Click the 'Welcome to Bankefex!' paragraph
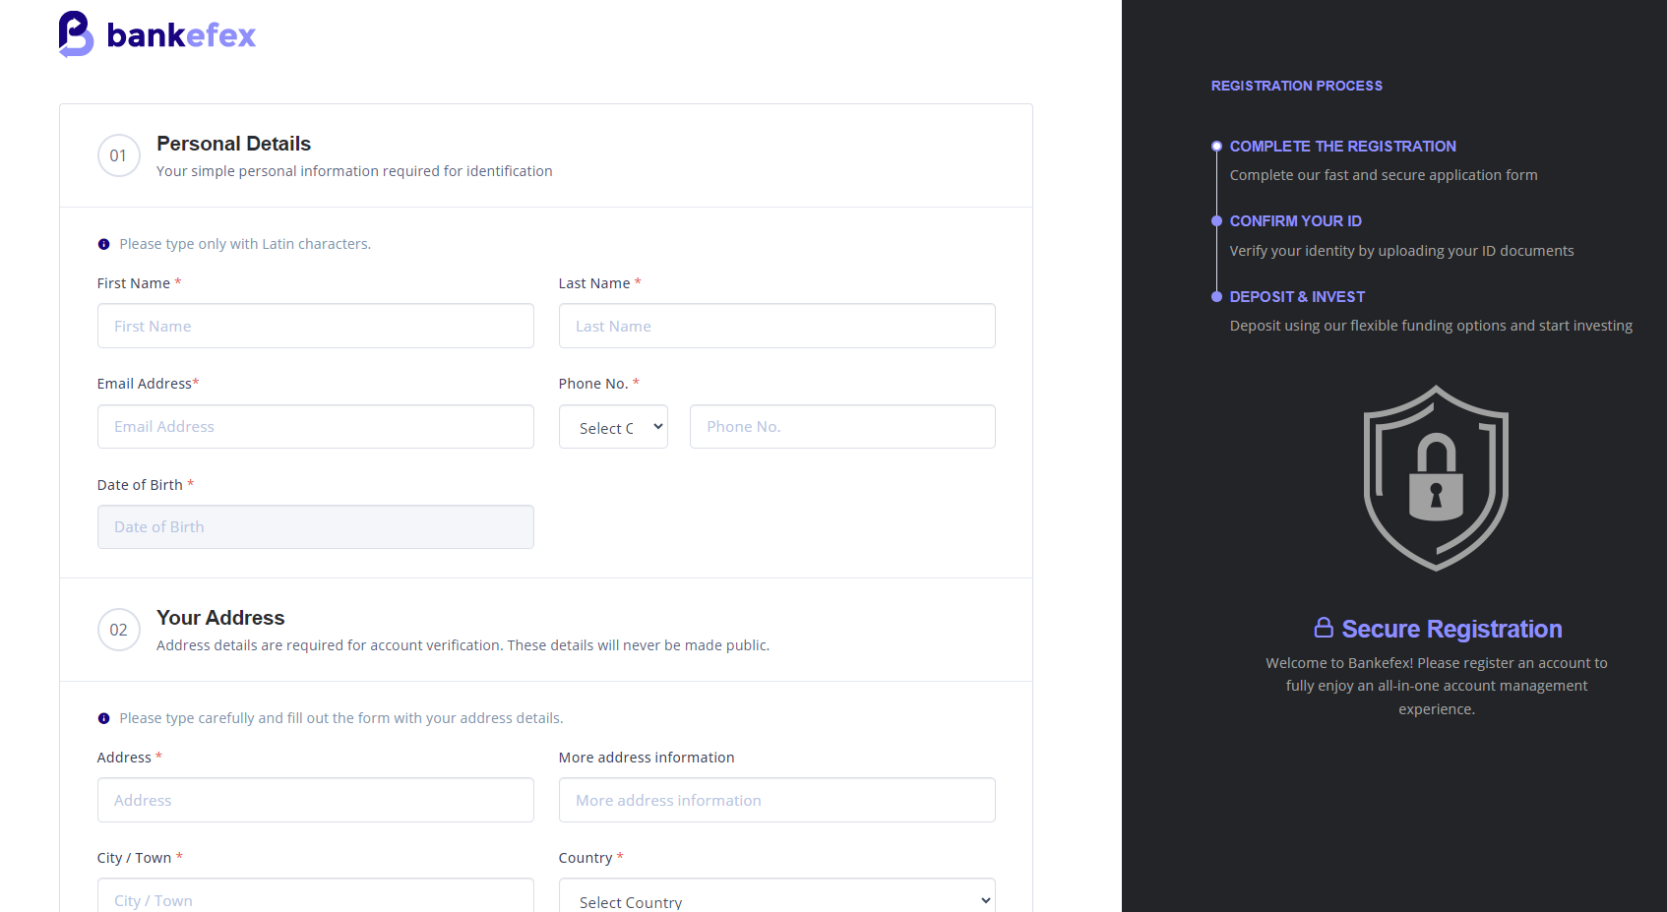 (1437, 686)
